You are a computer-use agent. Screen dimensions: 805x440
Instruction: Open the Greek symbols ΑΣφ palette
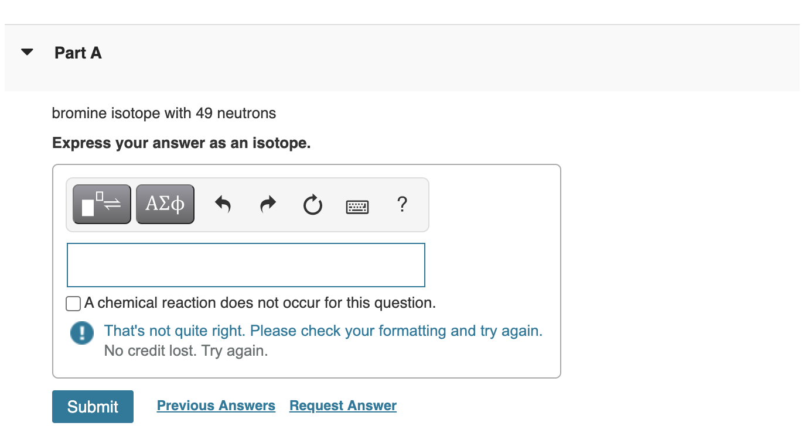tap(165, 204)
